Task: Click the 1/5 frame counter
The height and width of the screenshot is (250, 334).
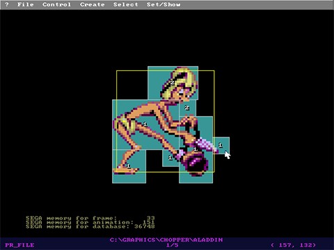Action: point(172,245)
